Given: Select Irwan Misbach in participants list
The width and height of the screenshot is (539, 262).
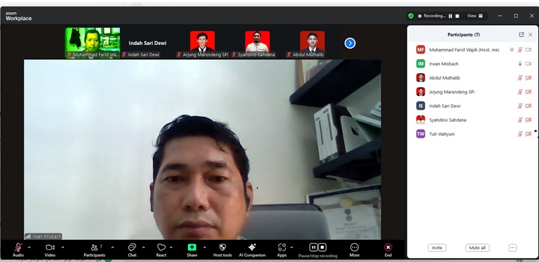Looking at the screenshot, I should click(473, 64).
